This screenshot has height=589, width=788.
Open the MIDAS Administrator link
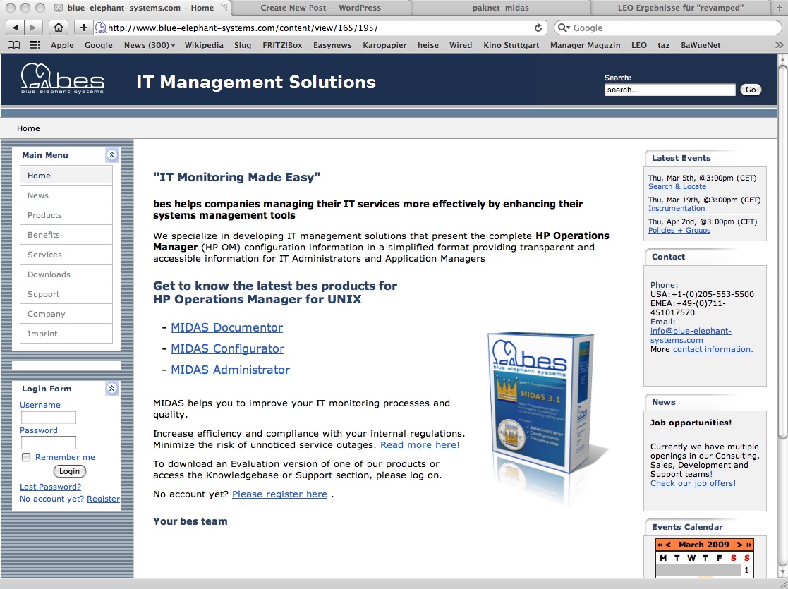[230, 370]
